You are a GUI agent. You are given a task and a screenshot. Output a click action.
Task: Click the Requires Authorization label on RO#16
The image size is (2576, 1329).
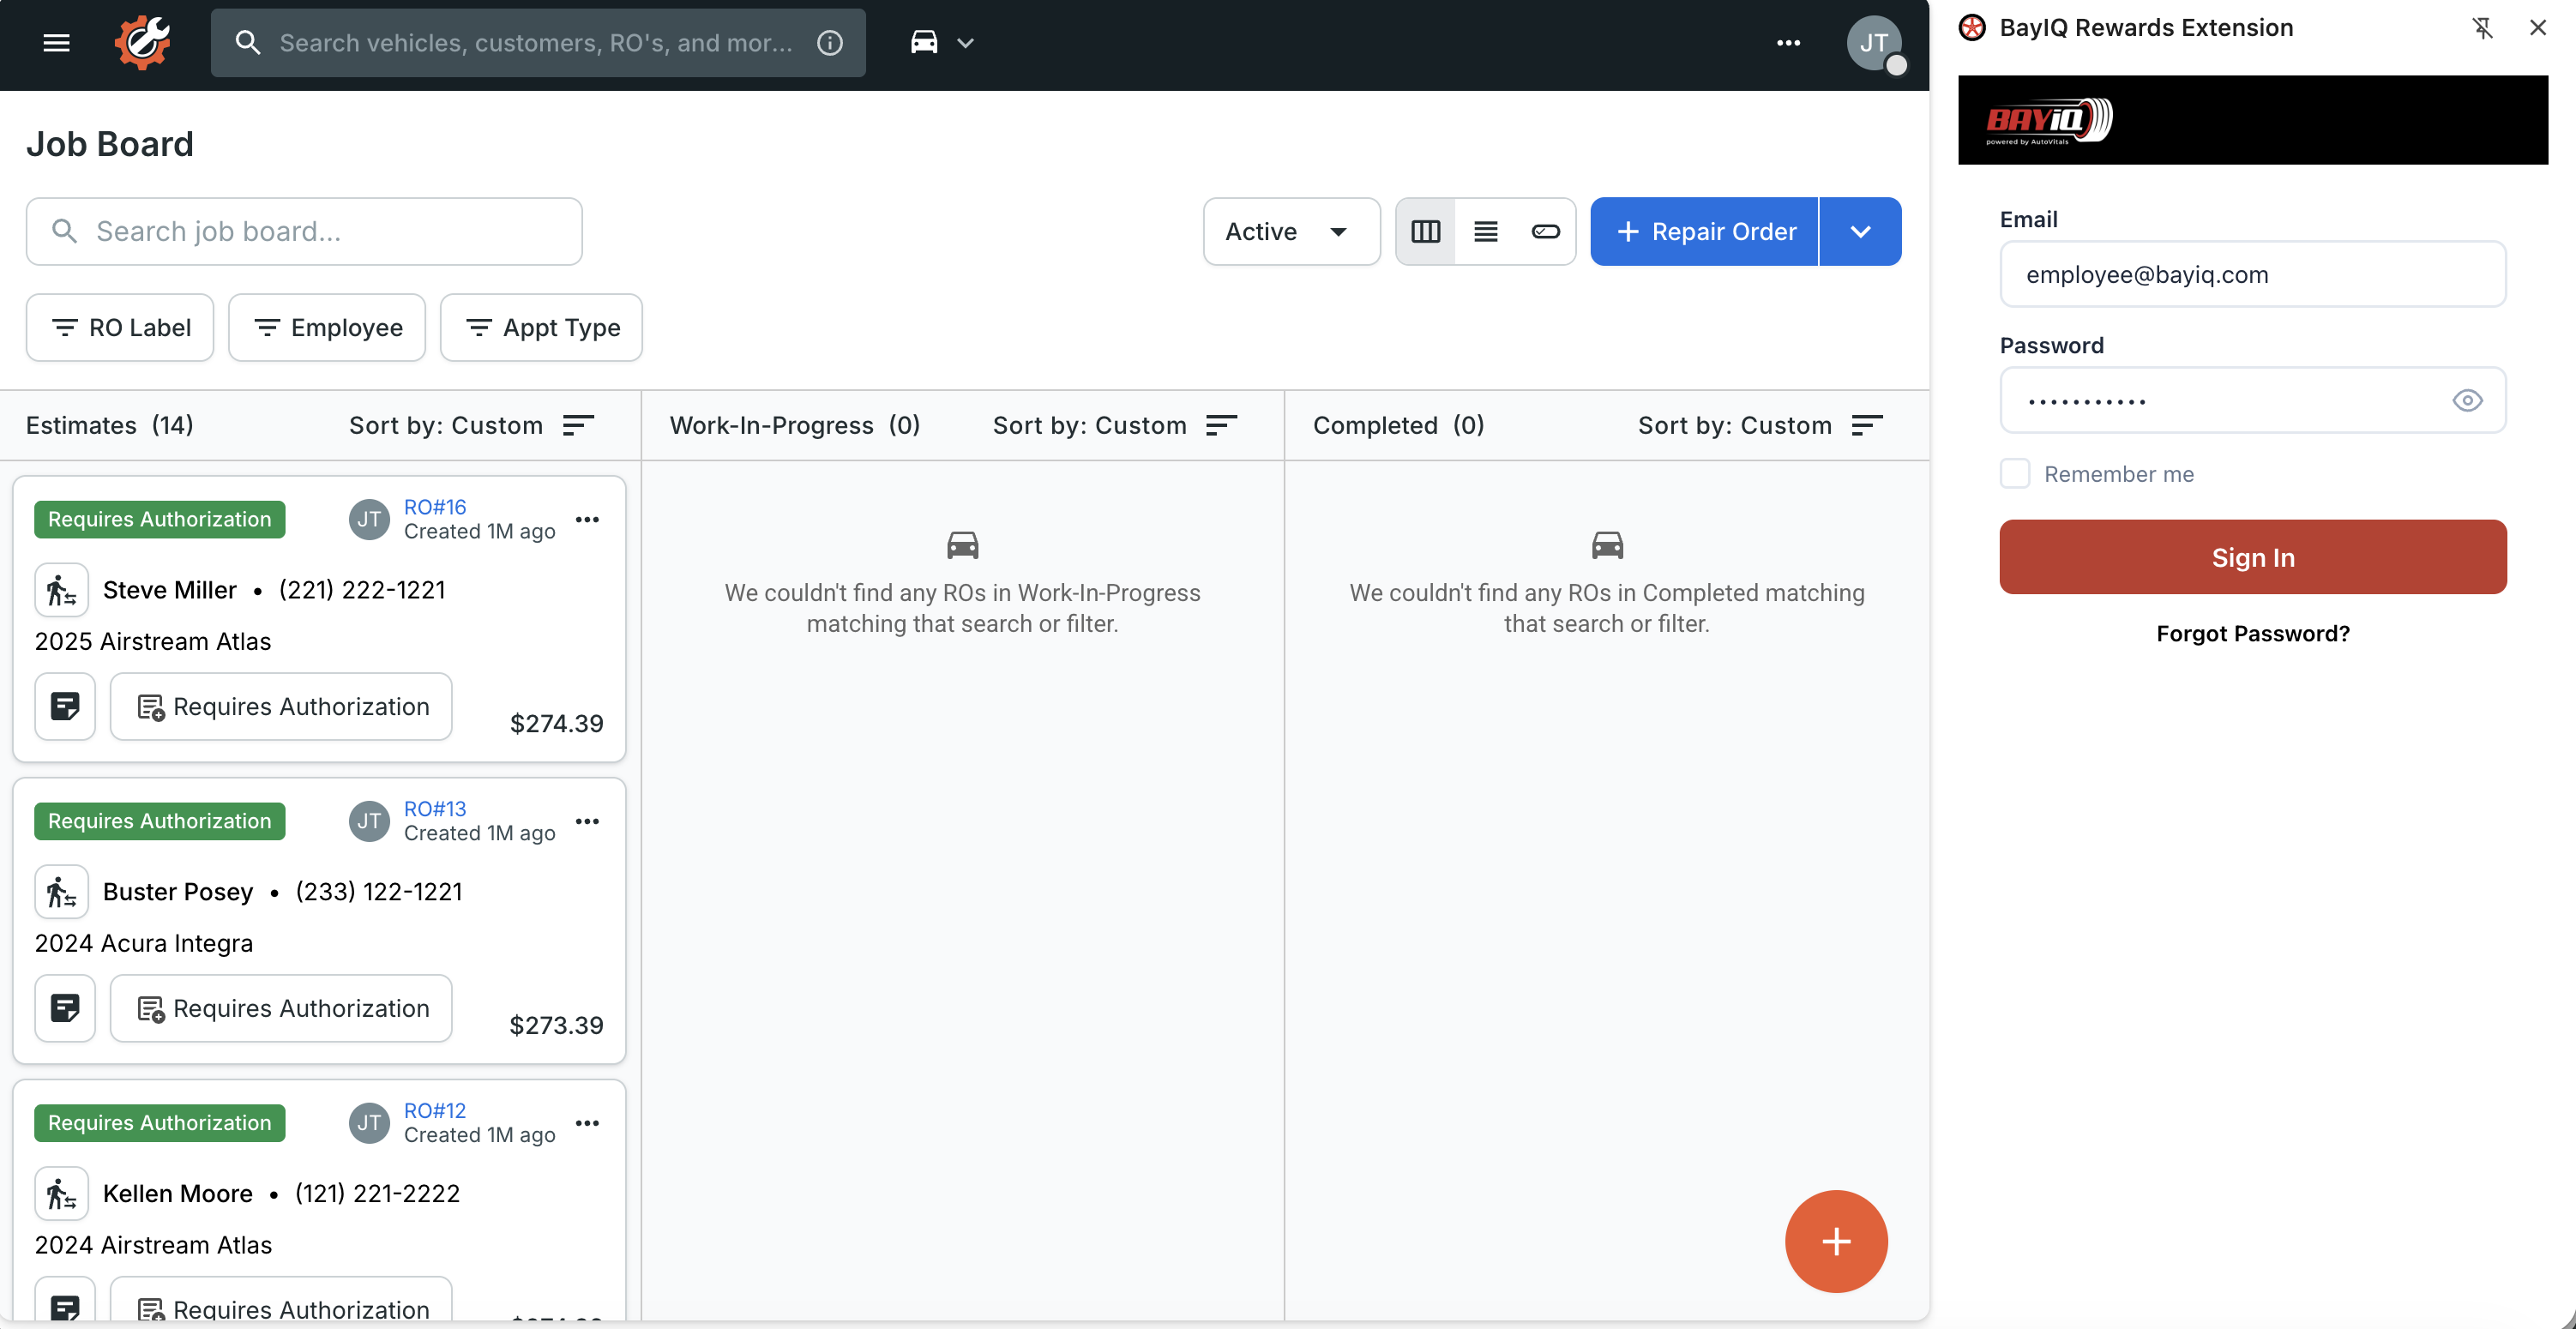(x=160, y=519)
